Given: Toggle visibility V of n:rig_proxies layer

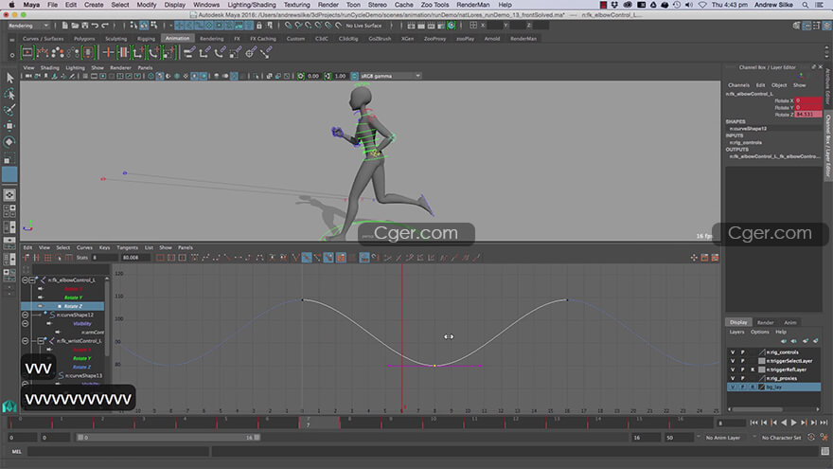Looking at the screenshot, I should 733,379.
